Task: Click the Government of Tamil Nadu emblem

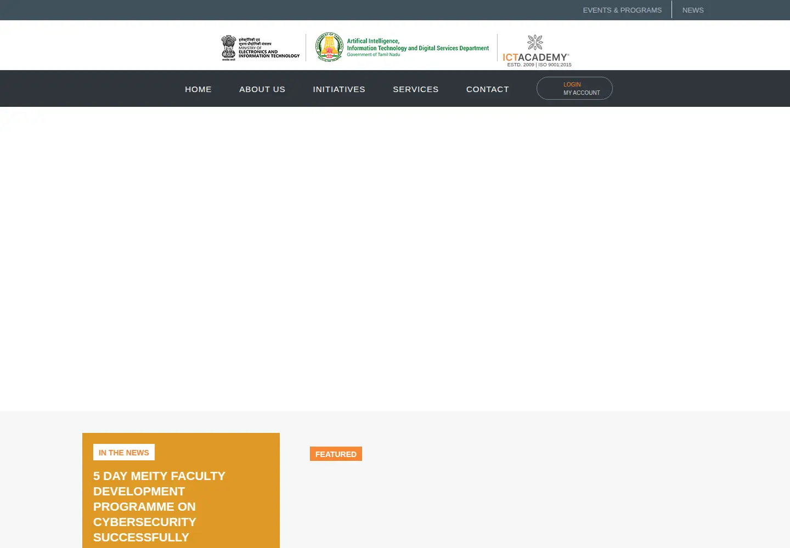Action: (x=329, y=47)
